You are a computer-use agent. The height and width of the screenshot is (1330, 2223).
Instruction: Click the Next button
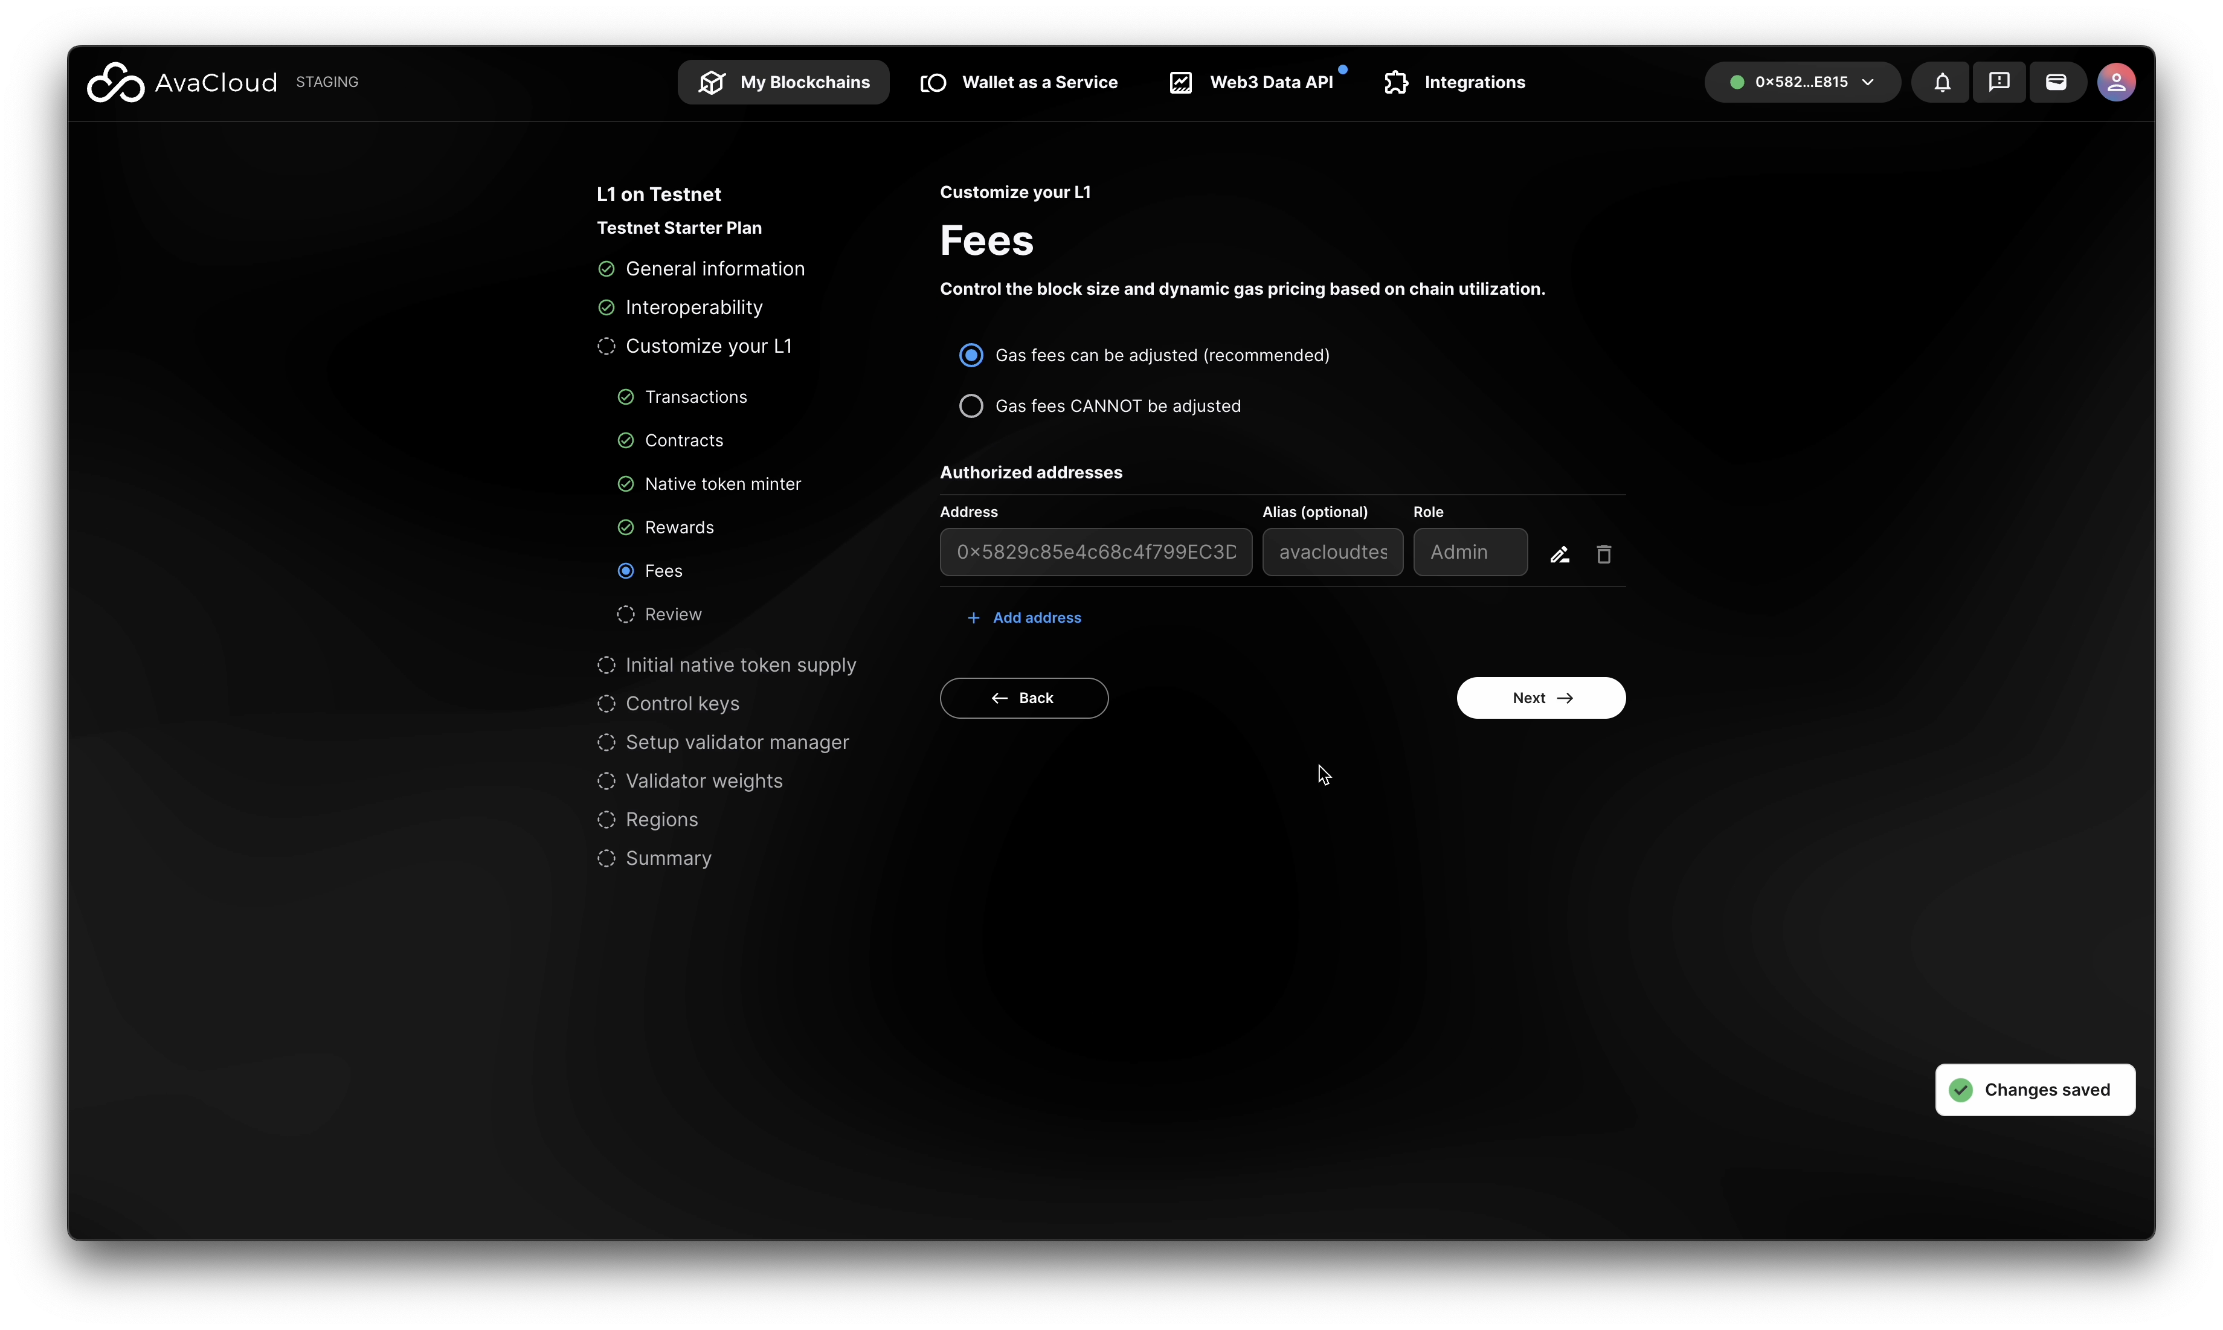click(1540, 698)
